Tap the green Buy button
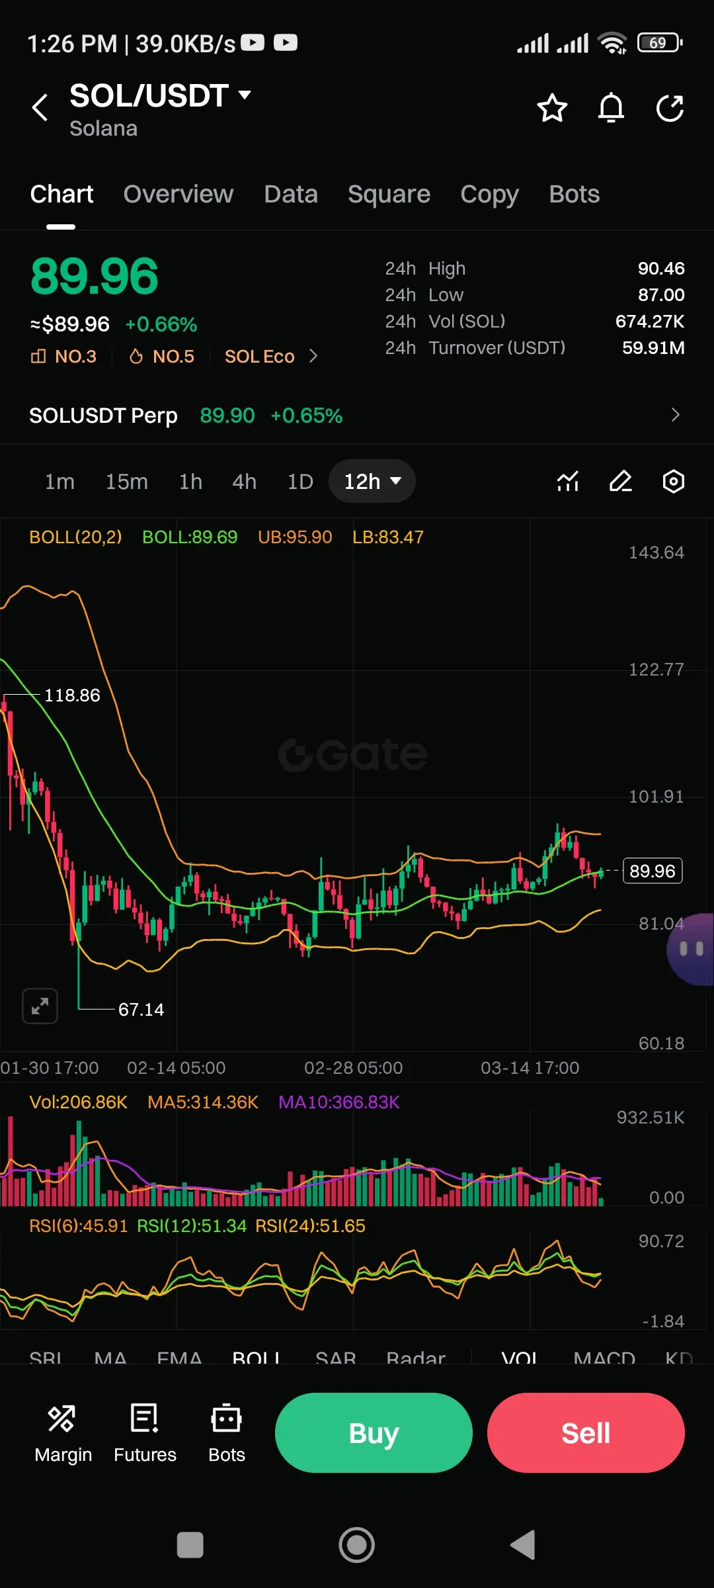This screenshot has width=714, height=1588. point(374,1433)
